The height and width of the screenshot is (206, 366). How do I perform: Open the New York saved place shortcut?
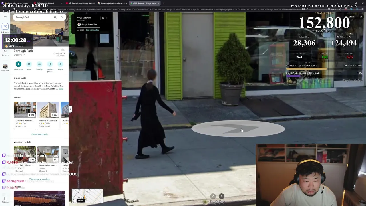[x=5, y=67]
